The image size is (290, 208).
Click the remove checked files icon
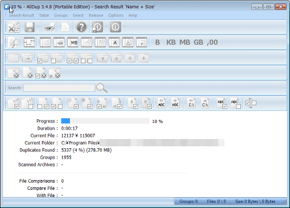click(41, 73)
